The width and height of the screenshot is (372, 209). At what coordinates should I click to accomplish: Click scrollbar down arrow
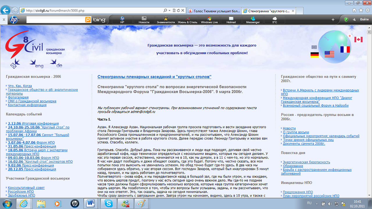pyautogui.click(x=369, y=196)
